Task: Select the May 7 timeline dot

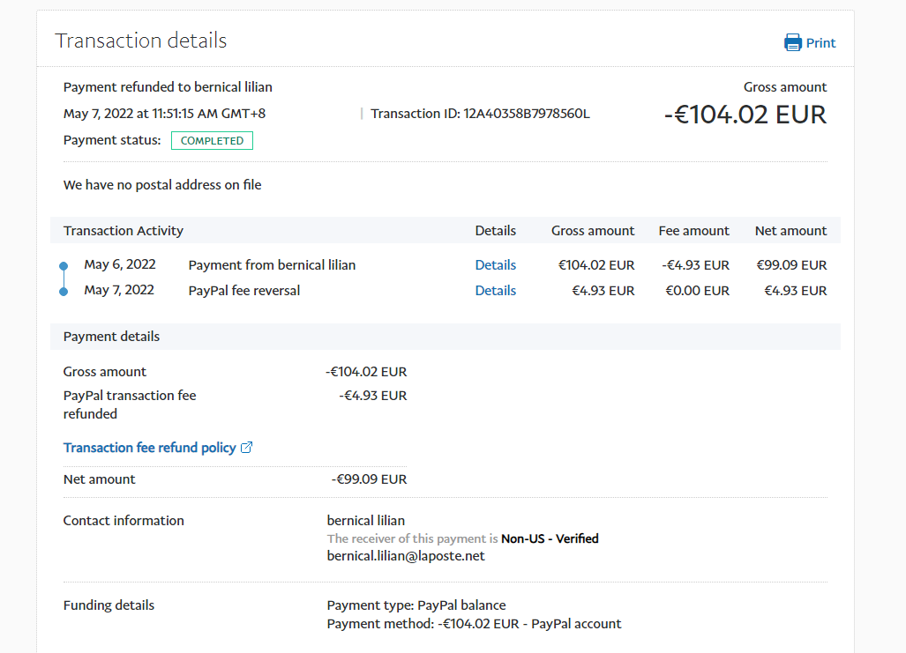Action: pos(64,291)
